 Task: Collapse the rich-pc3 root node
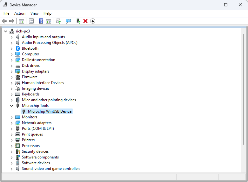6,31
